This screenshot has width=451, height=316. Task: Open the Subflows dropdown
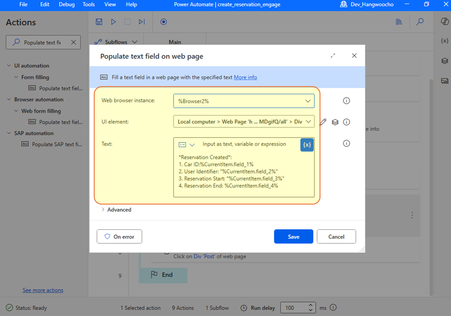[x=116, y=42]
